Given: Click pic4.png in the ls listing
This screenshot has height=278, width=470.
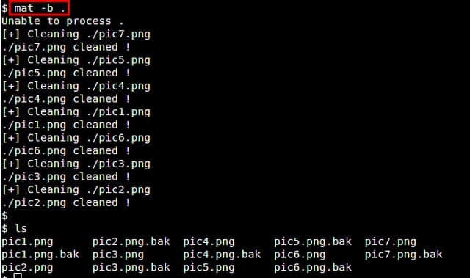Looking at the screenshot, I should tap(209, 242).
